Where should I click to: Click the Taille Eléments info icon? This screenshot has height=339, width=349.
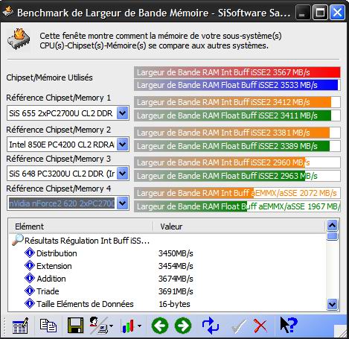coord(30,303)
